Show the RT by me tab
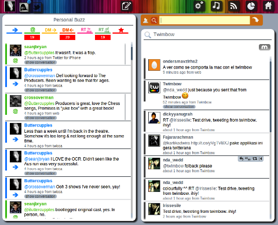The image size is (278, 225). tap(85, 30)
